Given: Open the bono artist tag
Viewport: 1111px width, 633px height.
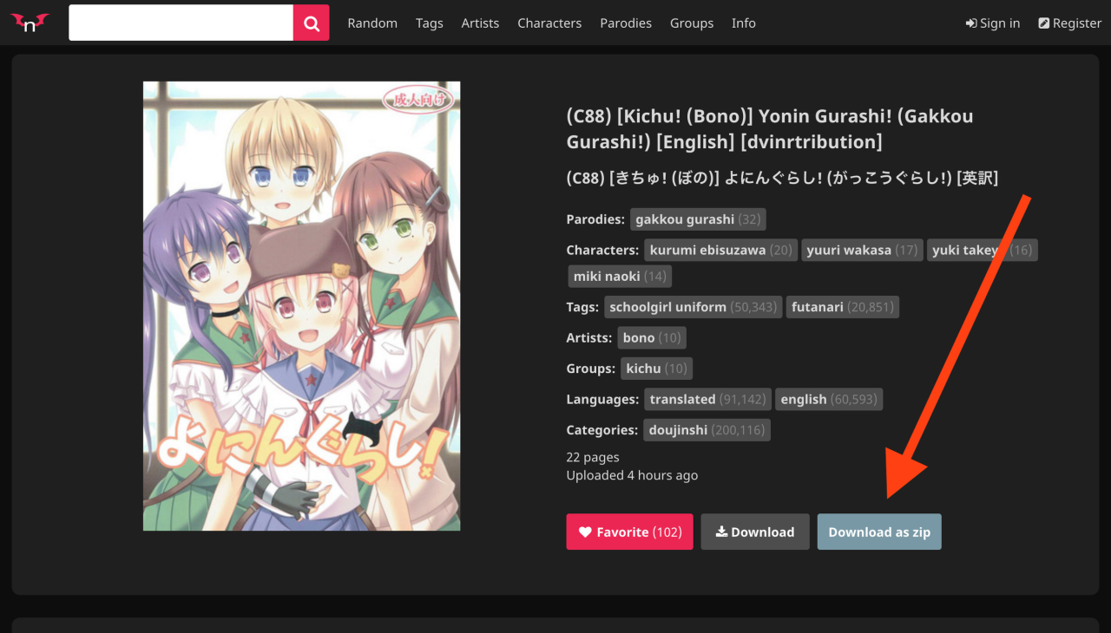Looking at the screenshot, I should click(x=651, y=337).
